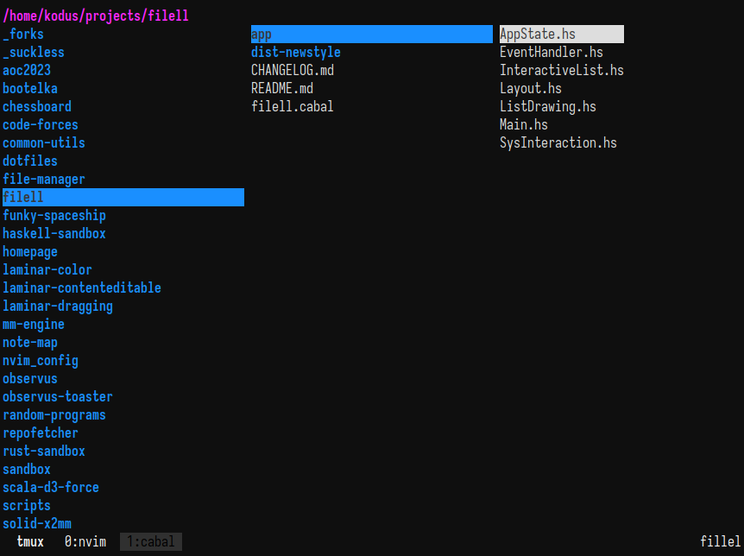Select the AppState.hs file entry

pyautogui.click(x=561, y=35)
